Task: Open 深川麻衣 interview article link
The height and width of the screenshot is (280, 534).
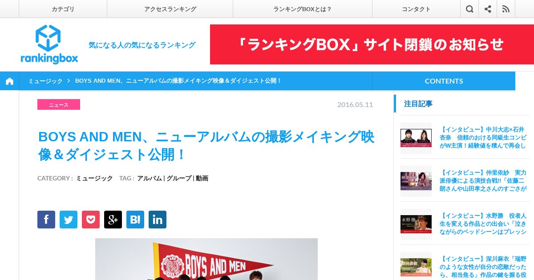Action: click(x=483, y=267)
